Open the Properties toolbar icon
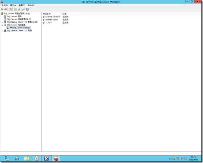203x163 pixels. point(15,9)
